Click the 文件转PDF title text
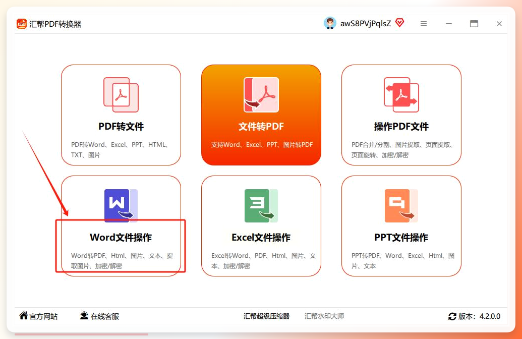Screen dimensions: 522x339 [x=261, y=127]
